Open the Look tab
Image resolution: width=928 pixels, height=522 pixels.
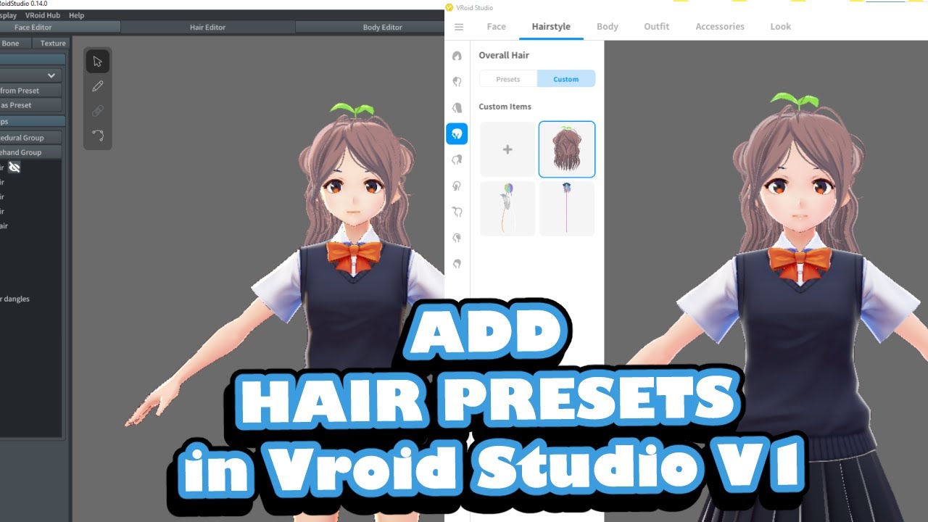click(781, 27)
